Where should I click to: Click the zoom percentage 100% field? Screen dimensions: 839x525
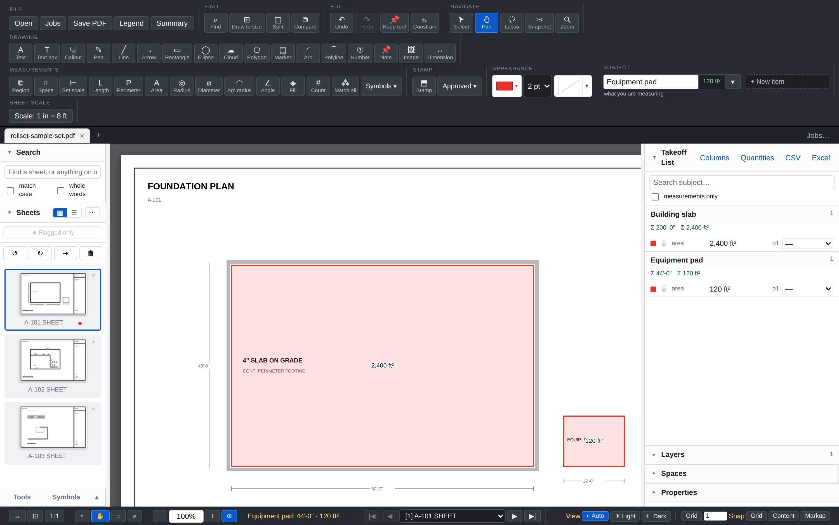(186, 516)
